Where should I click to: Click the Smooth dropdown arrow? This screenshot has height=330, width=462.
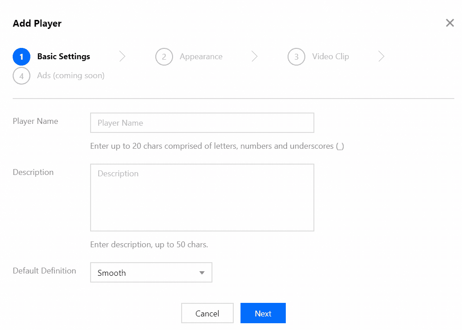[x=202, y=273]
